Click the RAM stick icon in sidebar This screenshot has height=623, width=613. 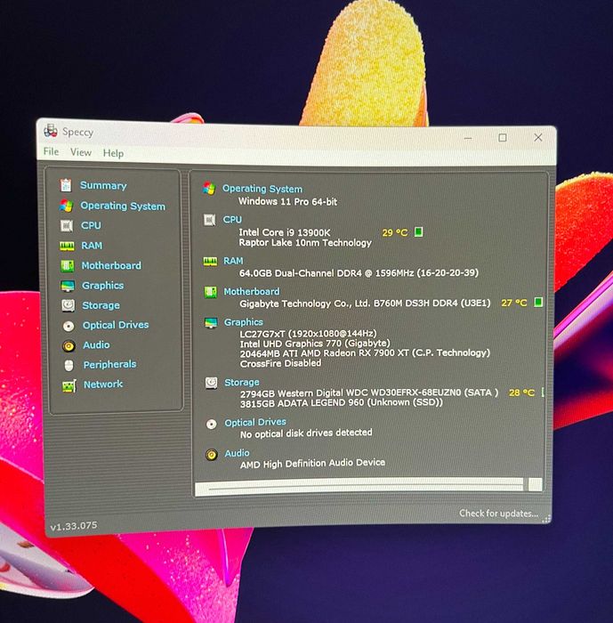click(x=67, y=246)
